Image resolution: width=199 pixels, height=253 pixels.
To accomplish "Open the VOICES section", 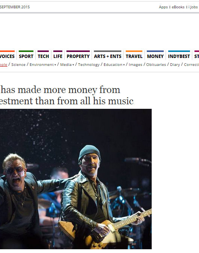I will (7, 56).
